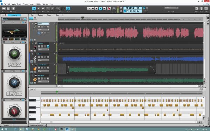The height and width of the screenshot is (131, 210).
Task: Open the Drums track Clips dropdown
Action: 43,50
